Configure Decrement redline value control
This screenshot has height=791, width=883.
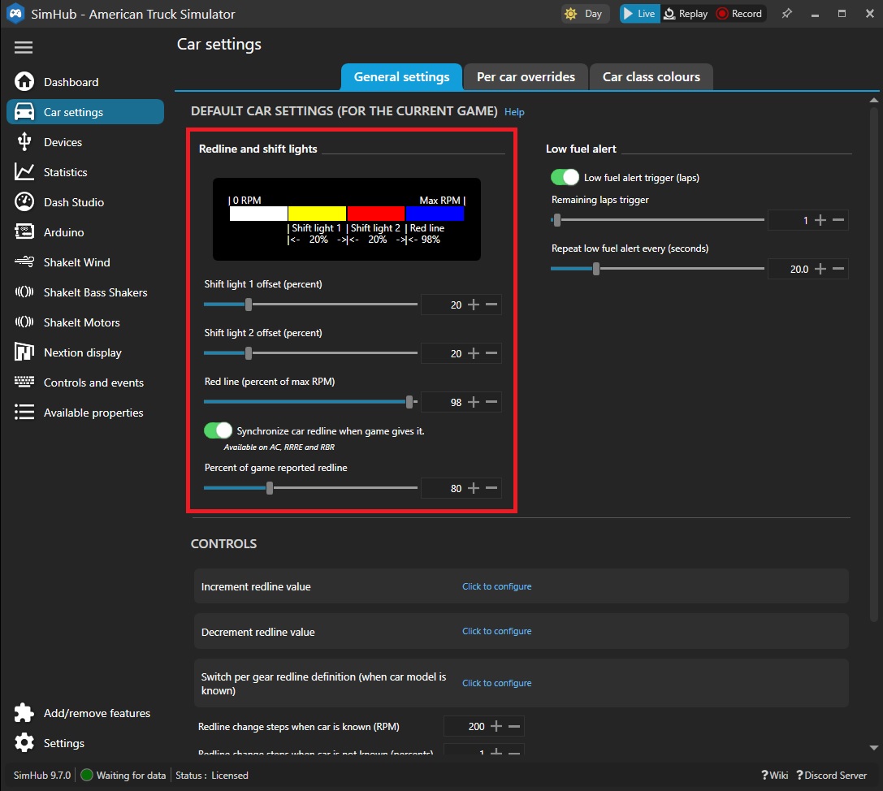(496, 631)
